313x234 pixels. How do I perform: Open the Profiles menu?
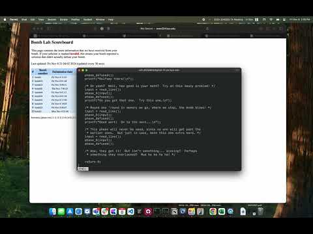(x=76, y=19)
